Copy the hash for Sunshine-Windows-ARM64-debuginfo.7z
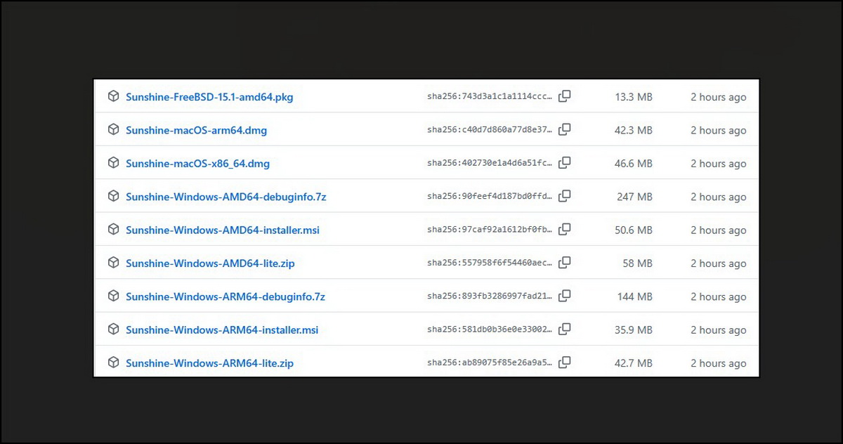 (x=564, y=296)
